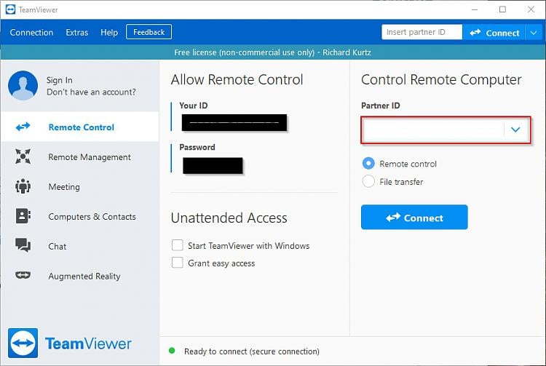This screenshot has height=366, width=546.
Task: Click the Don't have an account? link
Action: tap(91, 92)
